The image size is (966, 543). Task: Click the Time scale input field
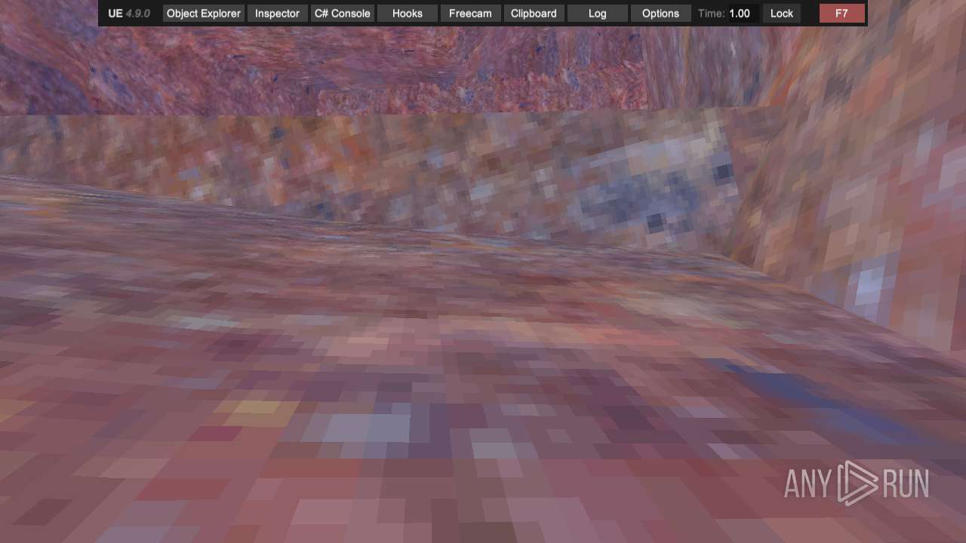click(x=743, y=14)
